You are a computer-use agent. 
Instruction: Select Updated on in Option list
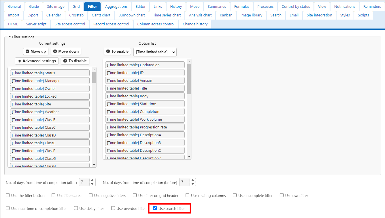point(145,65)
